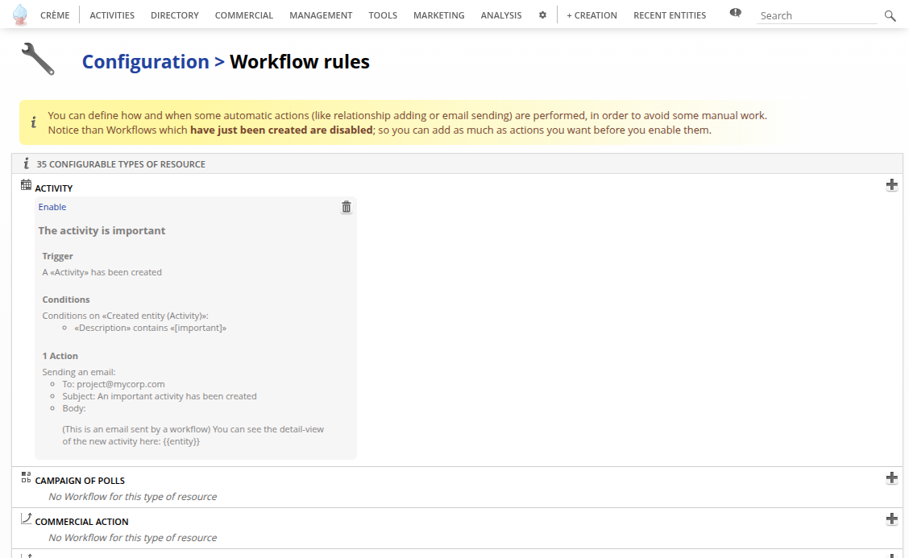The image size is (909, 558).
Task: Click the Campaign of polls icon
Action: pos(26,477)
